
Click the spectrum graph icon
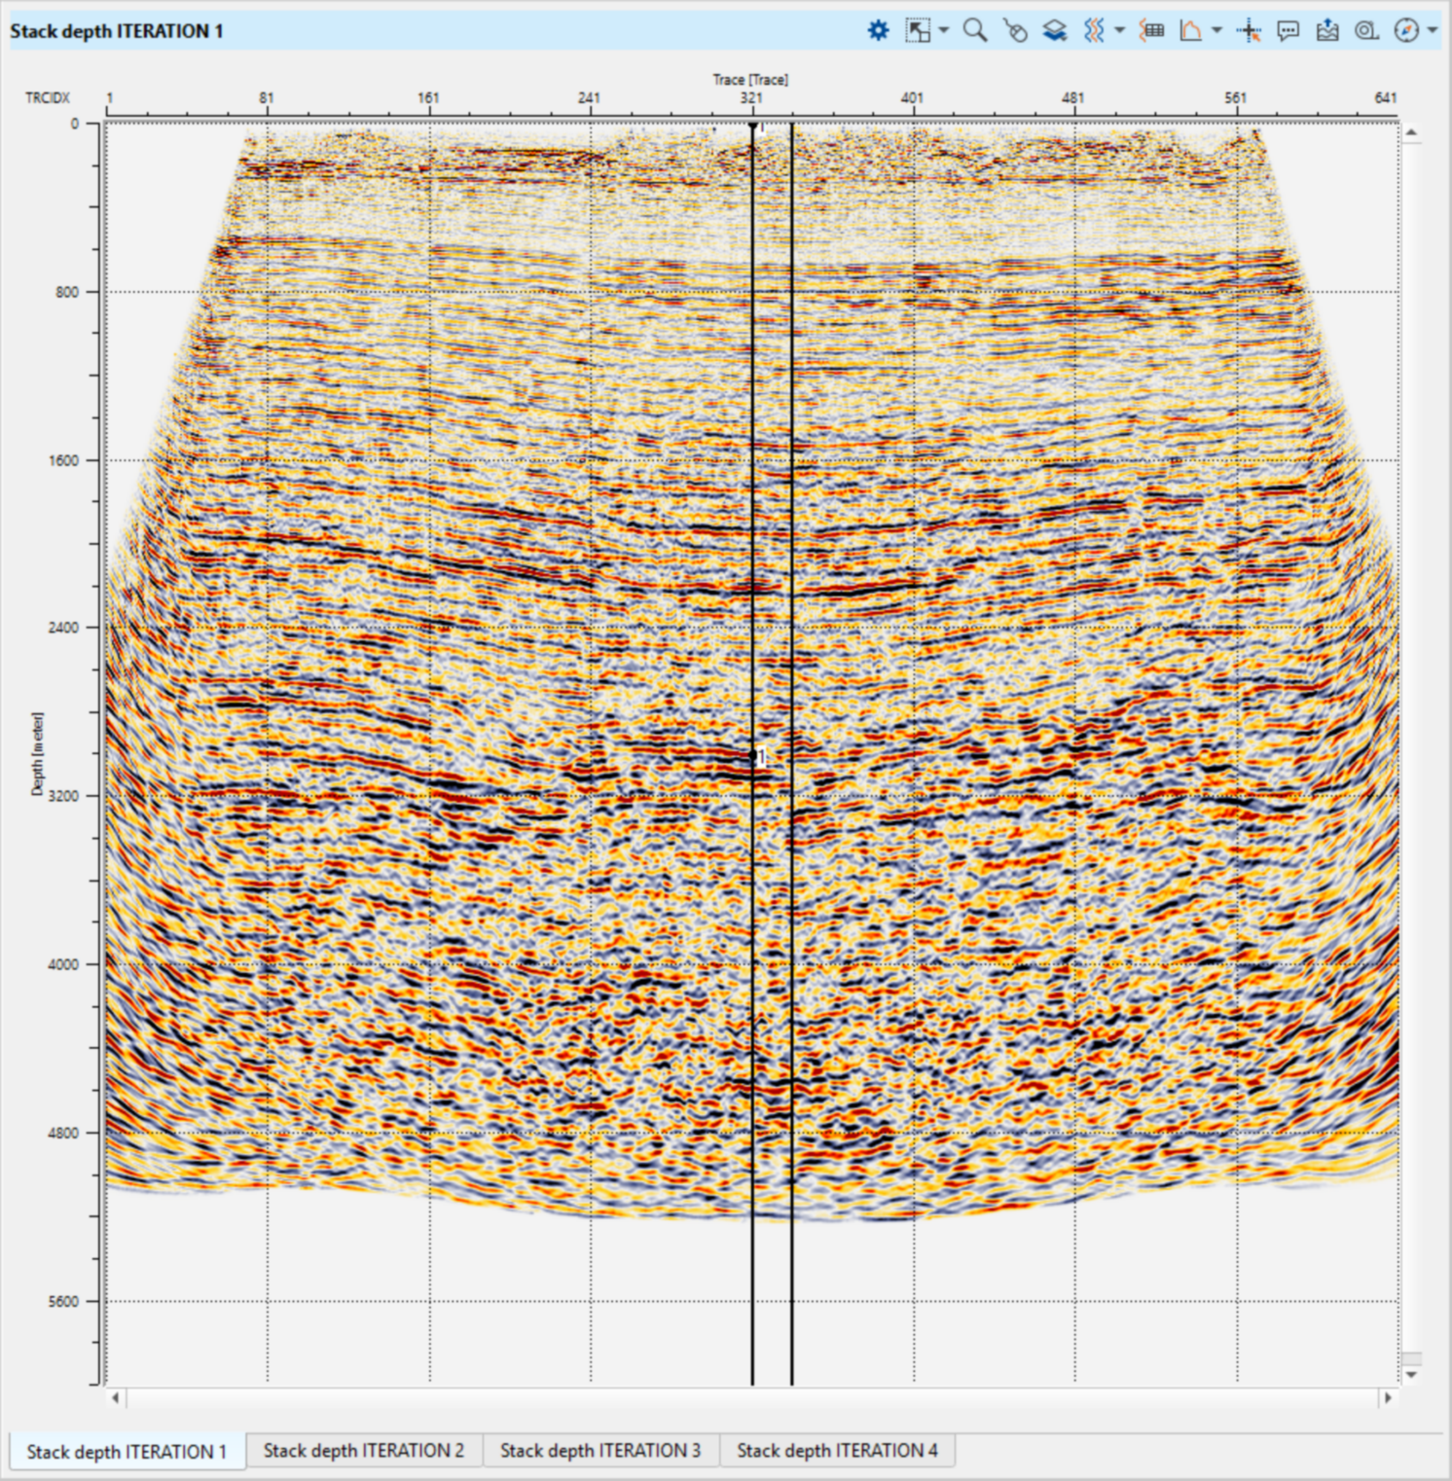point(1190,31)
